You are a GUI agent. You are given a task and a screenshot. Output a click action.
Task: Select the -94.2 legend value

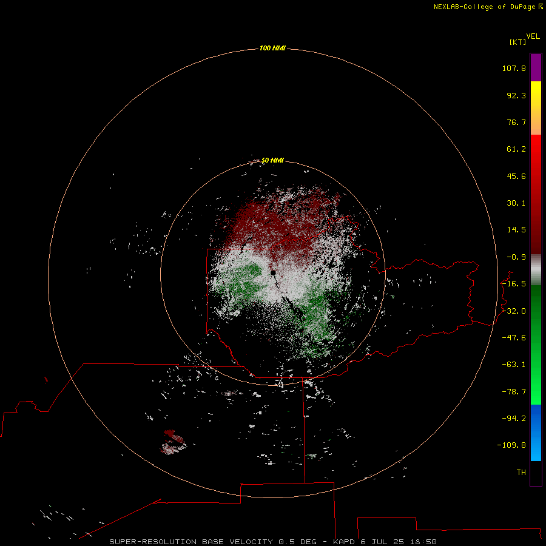[514, 419]
